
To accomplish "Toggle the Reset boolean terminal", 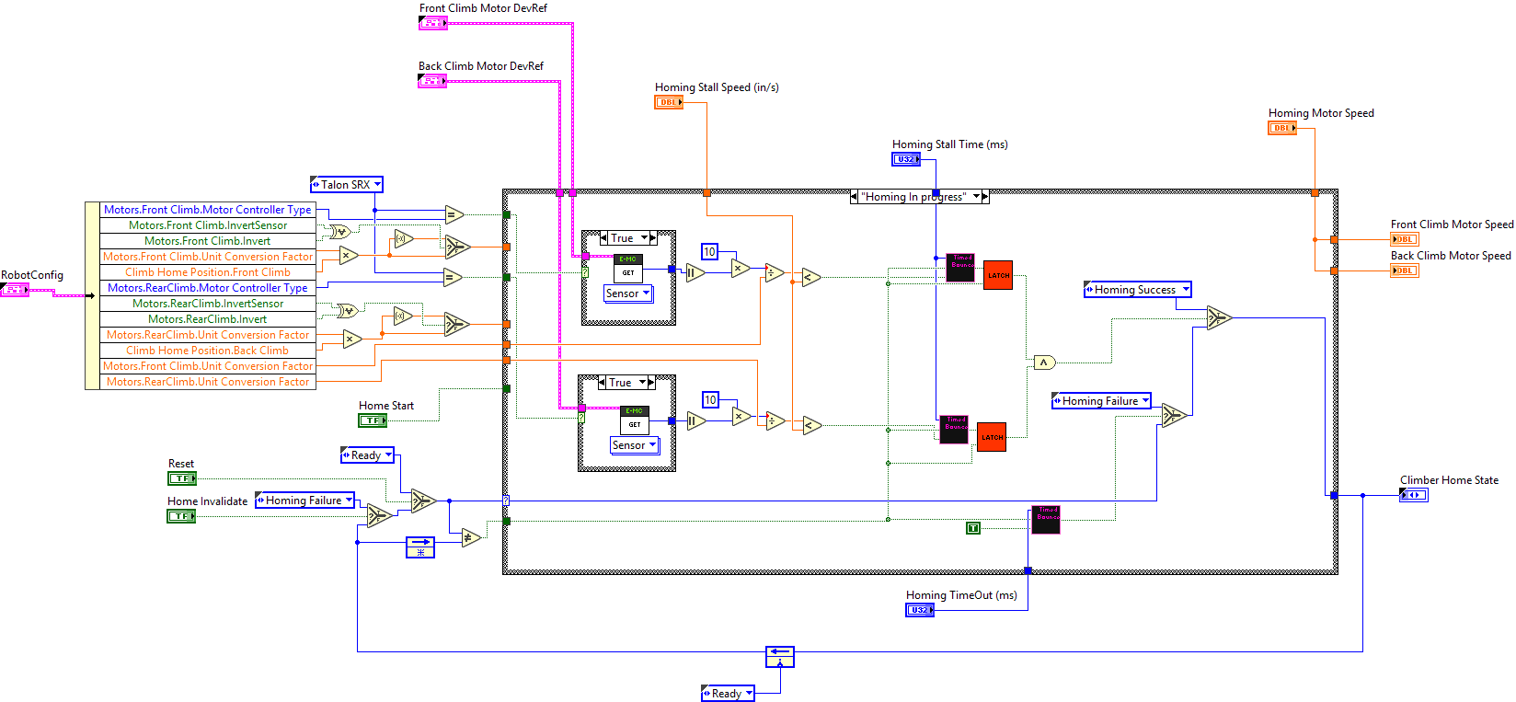I will tap(181, 478).
